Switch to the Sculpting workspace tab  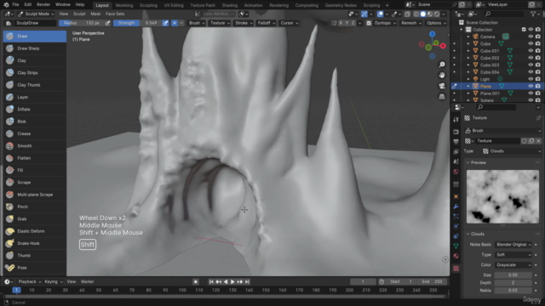148,5
